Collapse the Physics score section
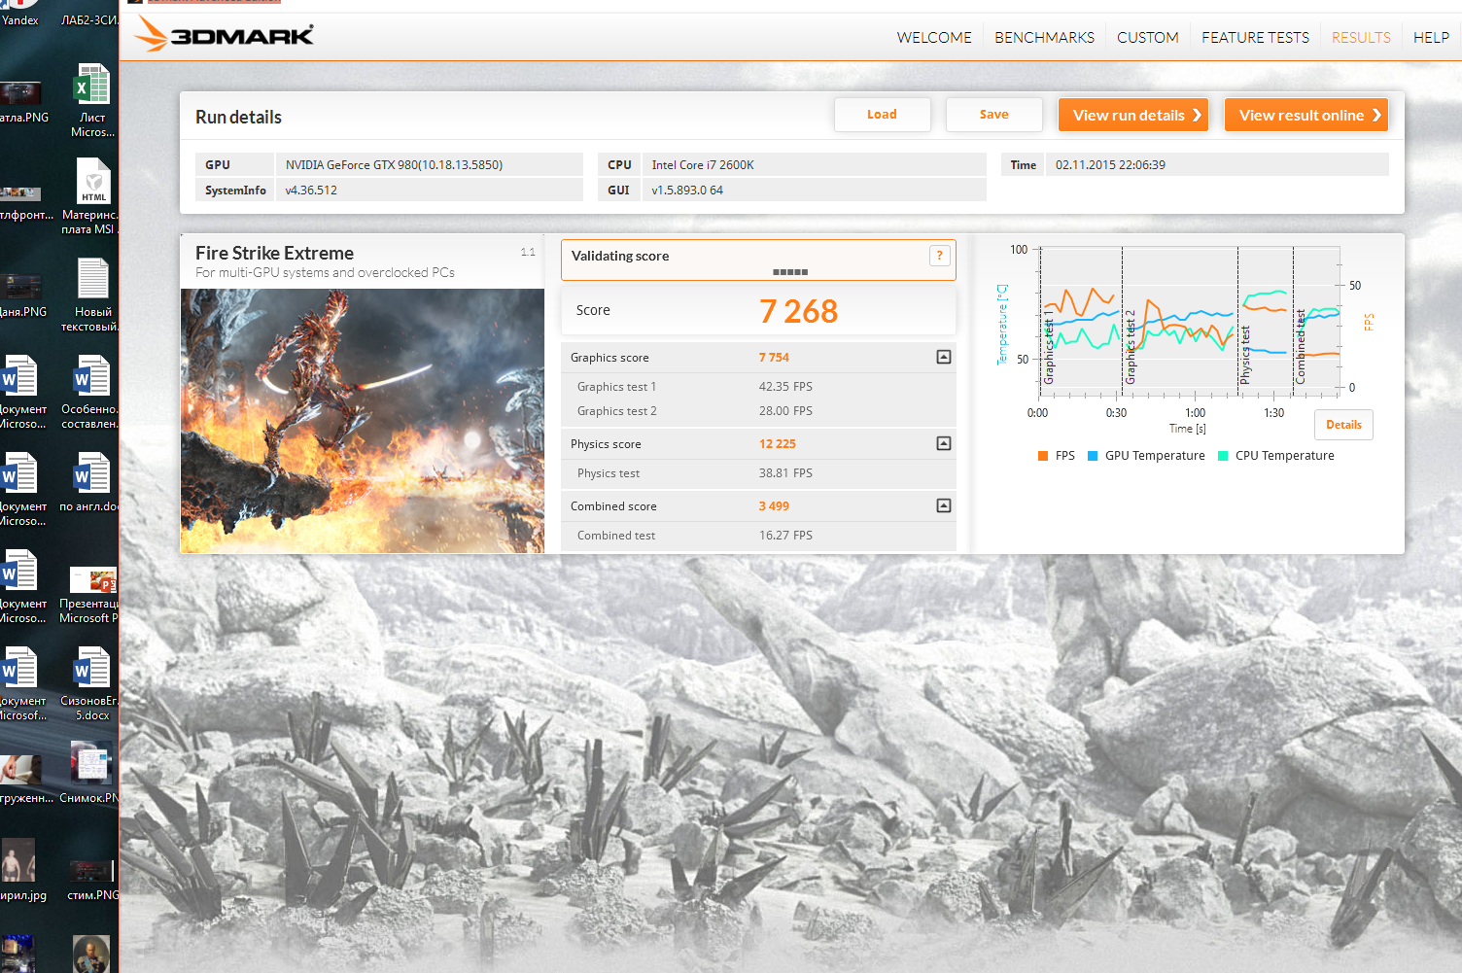 943,443
